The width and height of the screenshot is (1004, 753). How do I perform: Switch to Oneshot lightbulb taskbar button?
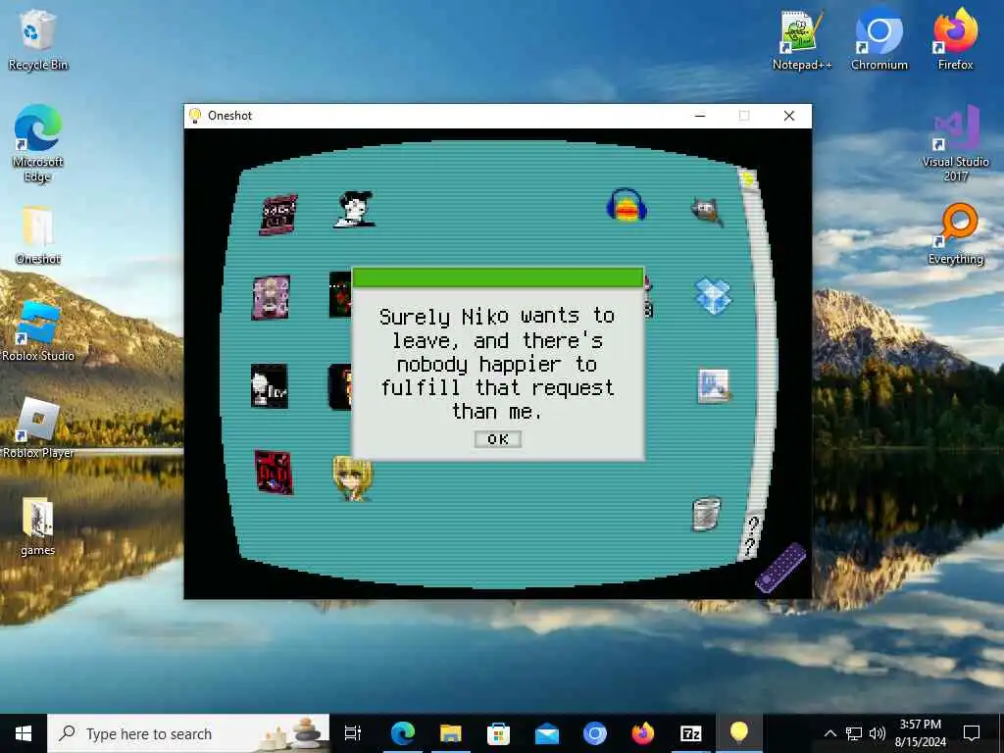pos(739,733)
